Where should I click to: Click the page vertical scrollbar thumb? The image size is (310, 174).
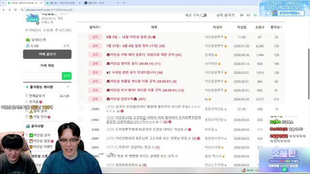click(309, 74)
